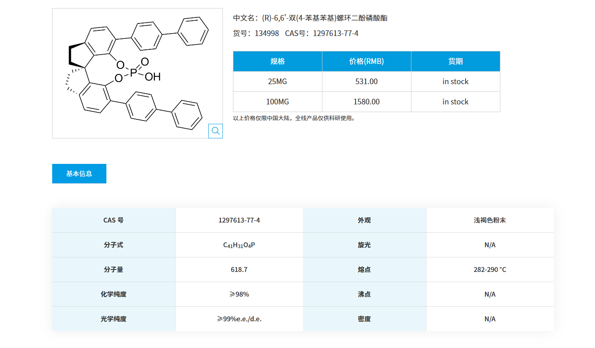This screenshot has width=595, height=348.
Task: Select the 100MG specification row
Action: point(277,102)
